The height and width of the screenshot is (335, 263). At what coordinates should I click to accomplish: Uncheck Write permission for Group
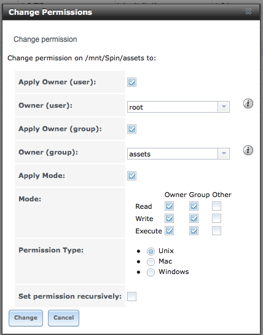(x=194, y=219)
